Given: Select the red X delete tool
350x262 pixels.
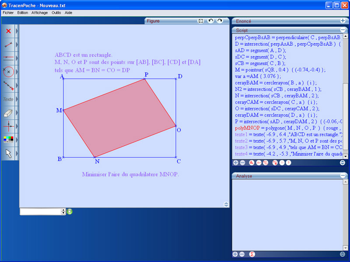Looking at the screenshot, I should pos(7,31).
